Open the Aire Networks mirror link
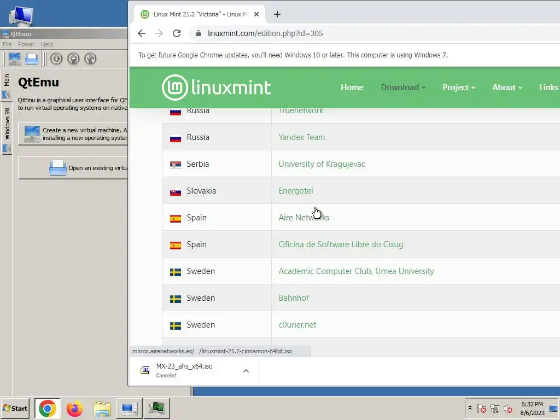This screenshot has width=560, height=420. pyautogui.click(x=304, y=218)
